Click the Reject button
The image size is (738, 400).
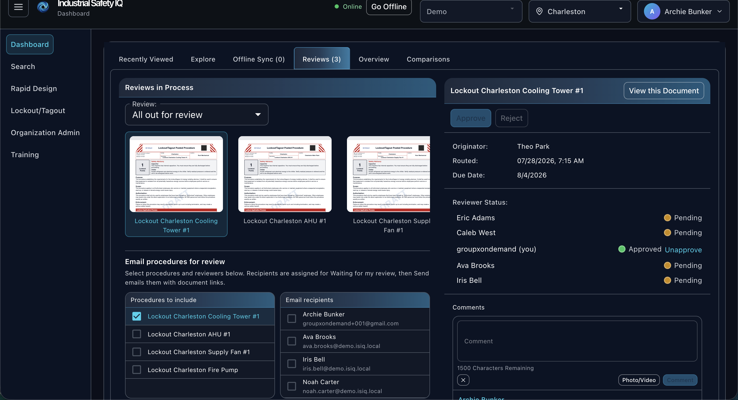(x=511, y=118)
